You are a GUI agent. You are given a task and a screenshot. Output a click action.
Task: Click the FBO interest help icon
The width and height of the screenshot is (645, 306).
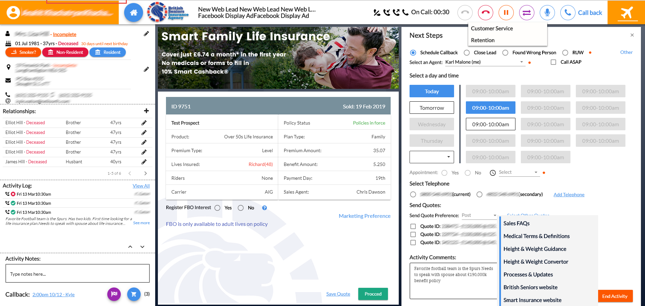(x=264, y=208)
